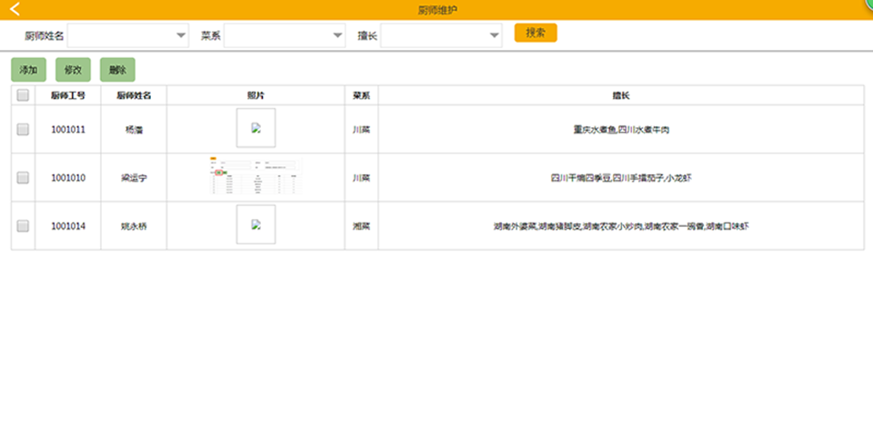Expand the 厨师姓名 dropdown
This screenshot has height=436, width=873.
(128, 35)
